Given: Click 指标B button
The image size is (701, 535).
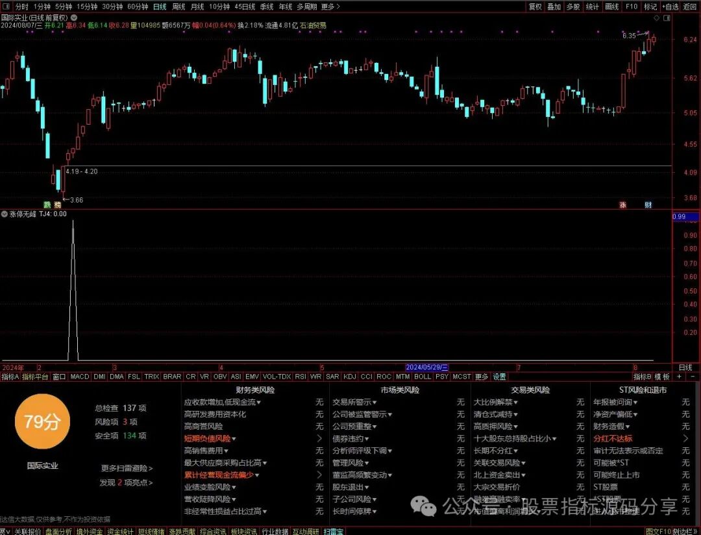Looking at the screenshot, I should coord(643,377).
